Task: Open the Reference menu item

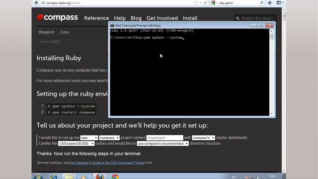Action: [96, 18]
